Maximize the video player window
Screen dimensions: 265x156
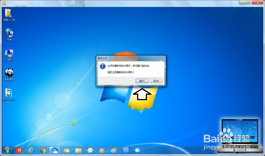click(x=249, y=3)
